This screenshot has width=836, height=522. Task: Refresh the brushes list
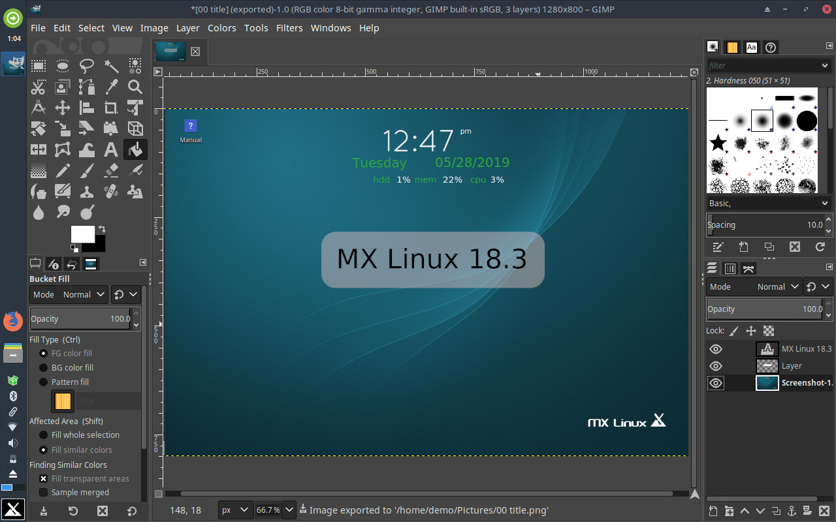(820, 247)
